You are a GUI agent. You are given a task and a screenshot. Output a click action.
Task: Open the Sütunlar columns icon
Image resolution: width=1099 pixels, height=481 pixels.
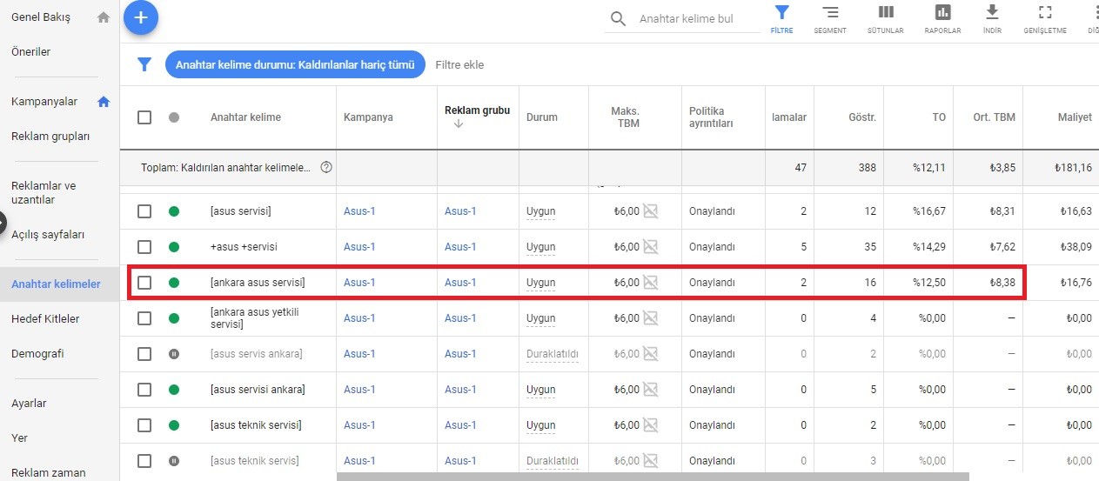(x=885, y=12)
